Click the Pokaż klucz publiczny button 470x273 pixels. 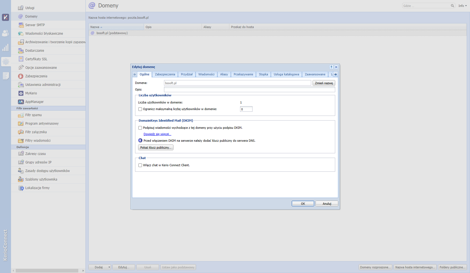155,148
